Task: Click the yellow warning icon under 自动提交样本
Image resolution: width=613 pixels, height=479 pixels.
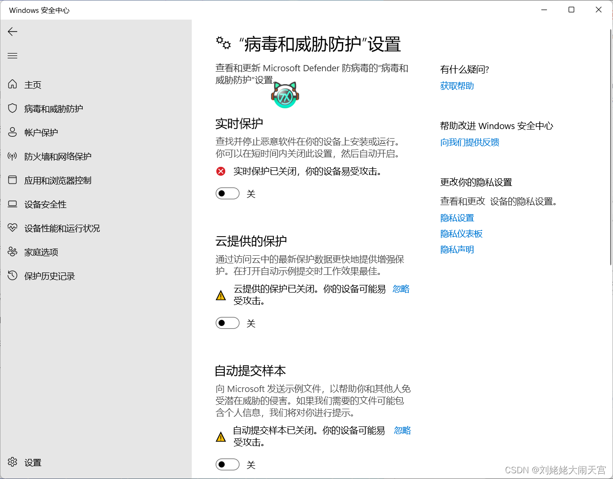Action: [221, 437]
